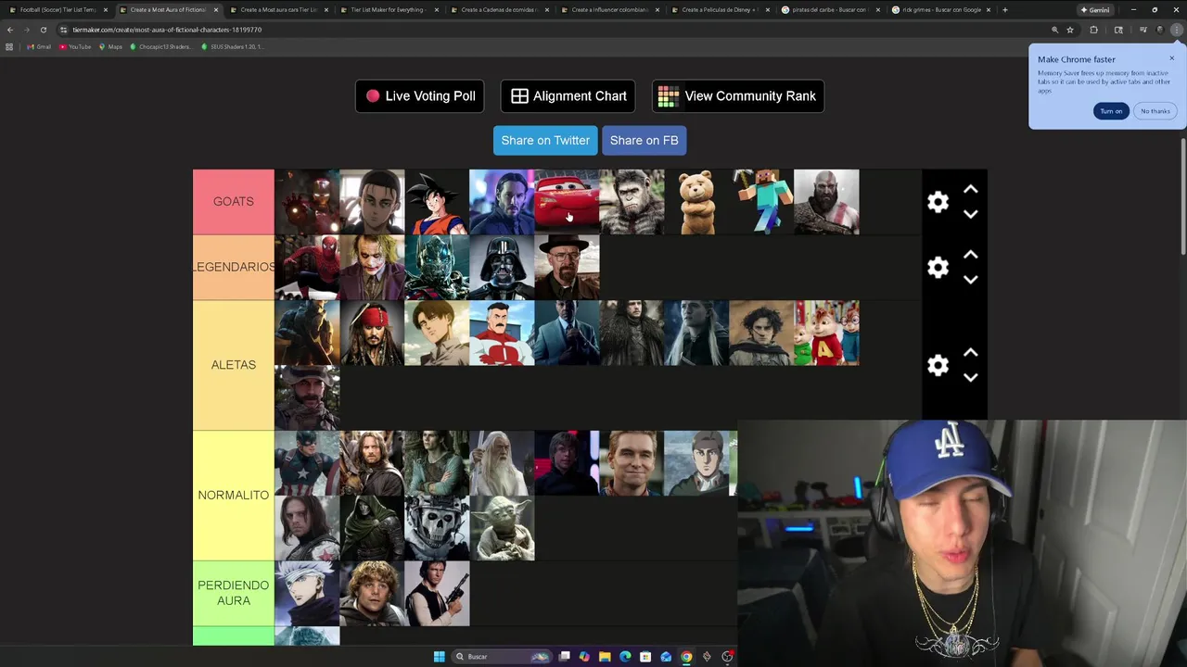Open File Explorer from taskbar
Viewport: 1187px width, 667px height.
pyautogui.click(x=605, y=657)
